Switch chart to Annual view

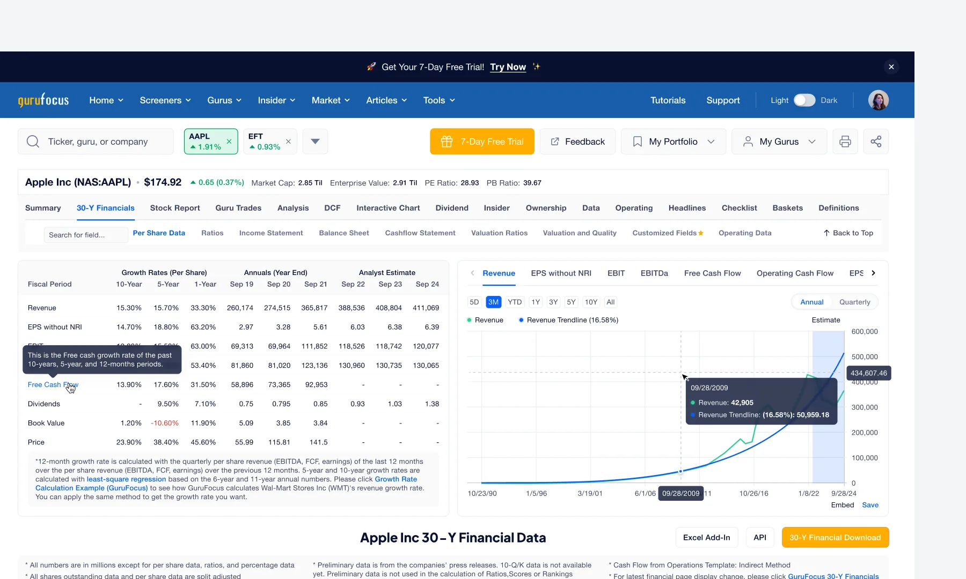tap(811, 302)
